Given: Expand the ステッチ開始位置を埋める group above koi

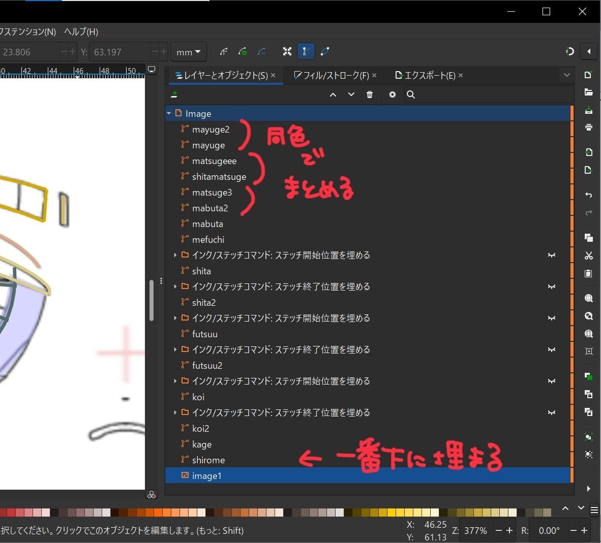Looking at the screenshot, I should click(175, 381).
